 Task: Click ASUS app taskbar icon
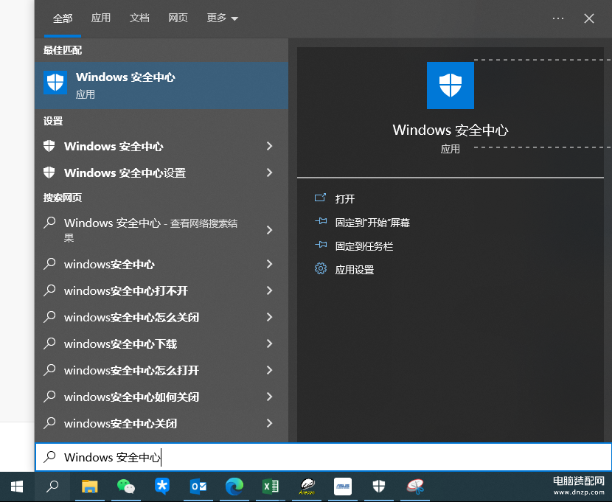[343, 487]
